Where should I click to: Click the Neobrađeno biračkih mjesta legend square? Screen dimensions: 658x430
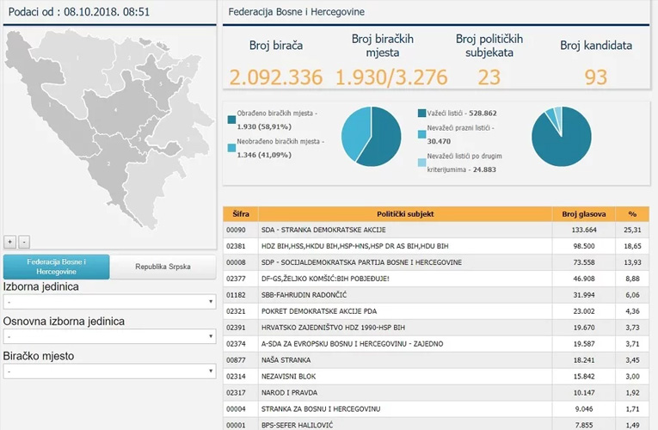[231, 148]
